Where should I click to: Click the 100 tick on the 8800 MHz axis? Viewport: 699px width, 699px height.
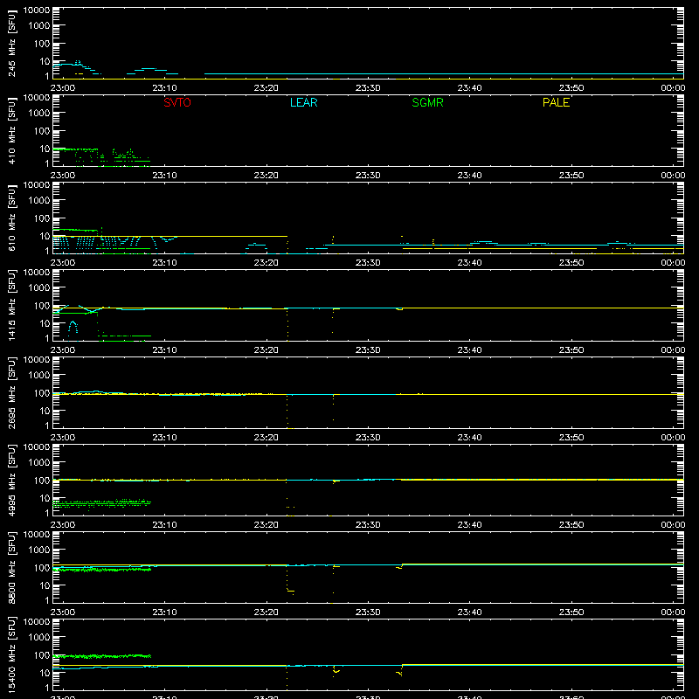(42, 568)
